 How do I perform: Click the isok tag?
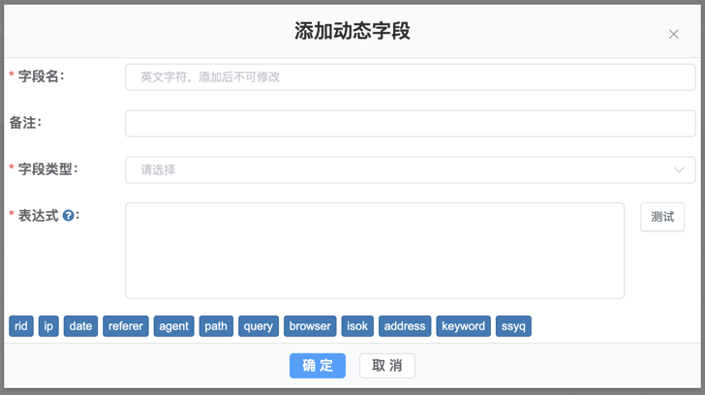(x=357, y=326)
